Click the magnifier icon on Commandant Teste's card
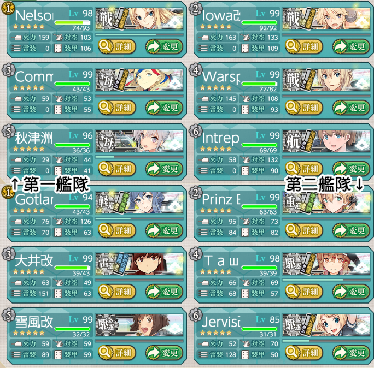 105,108
